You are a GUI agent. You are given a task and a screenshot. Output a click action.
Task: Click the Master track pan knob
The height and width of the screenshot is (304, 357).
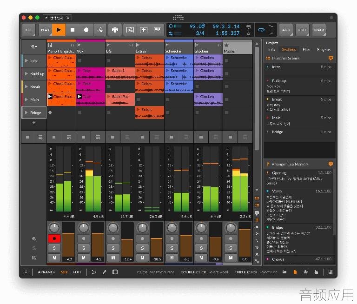[231, 228]
